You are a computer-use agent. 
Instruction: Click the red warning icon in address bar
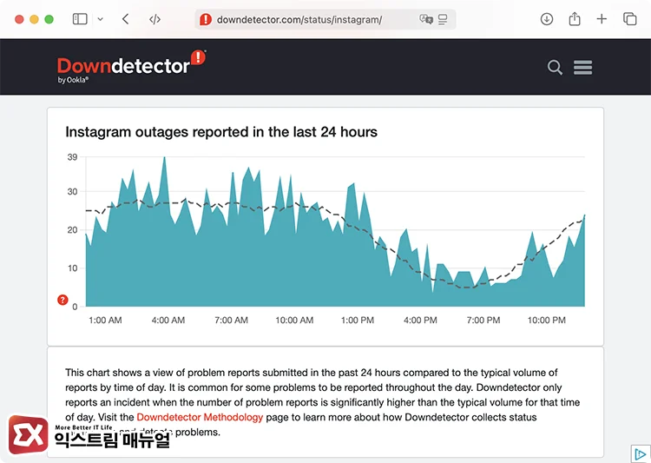tap(206, 19)
